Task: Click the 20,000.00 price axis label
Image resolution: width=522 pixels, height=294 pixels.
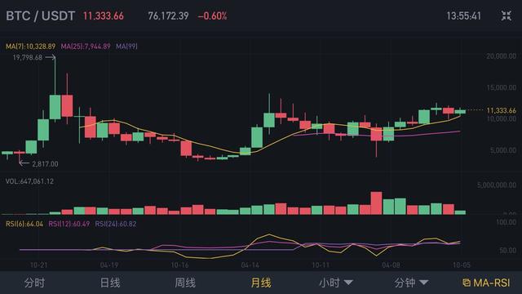Action: click(x=501, y=56)
